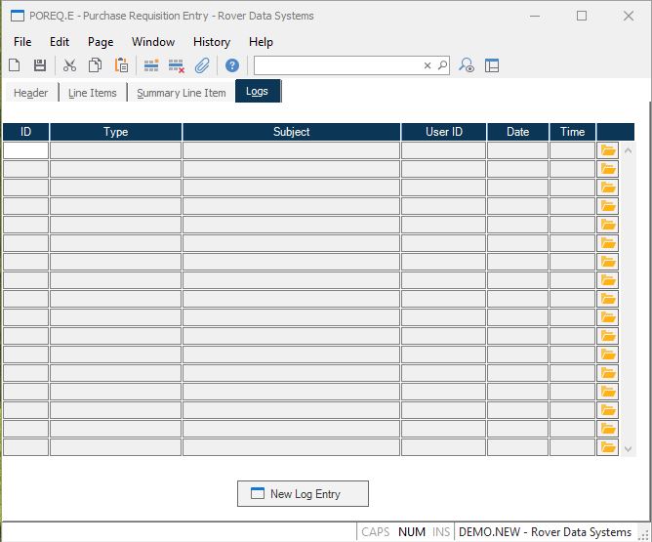Open the History menu
The image size is (652, 542).
[211, 42]
